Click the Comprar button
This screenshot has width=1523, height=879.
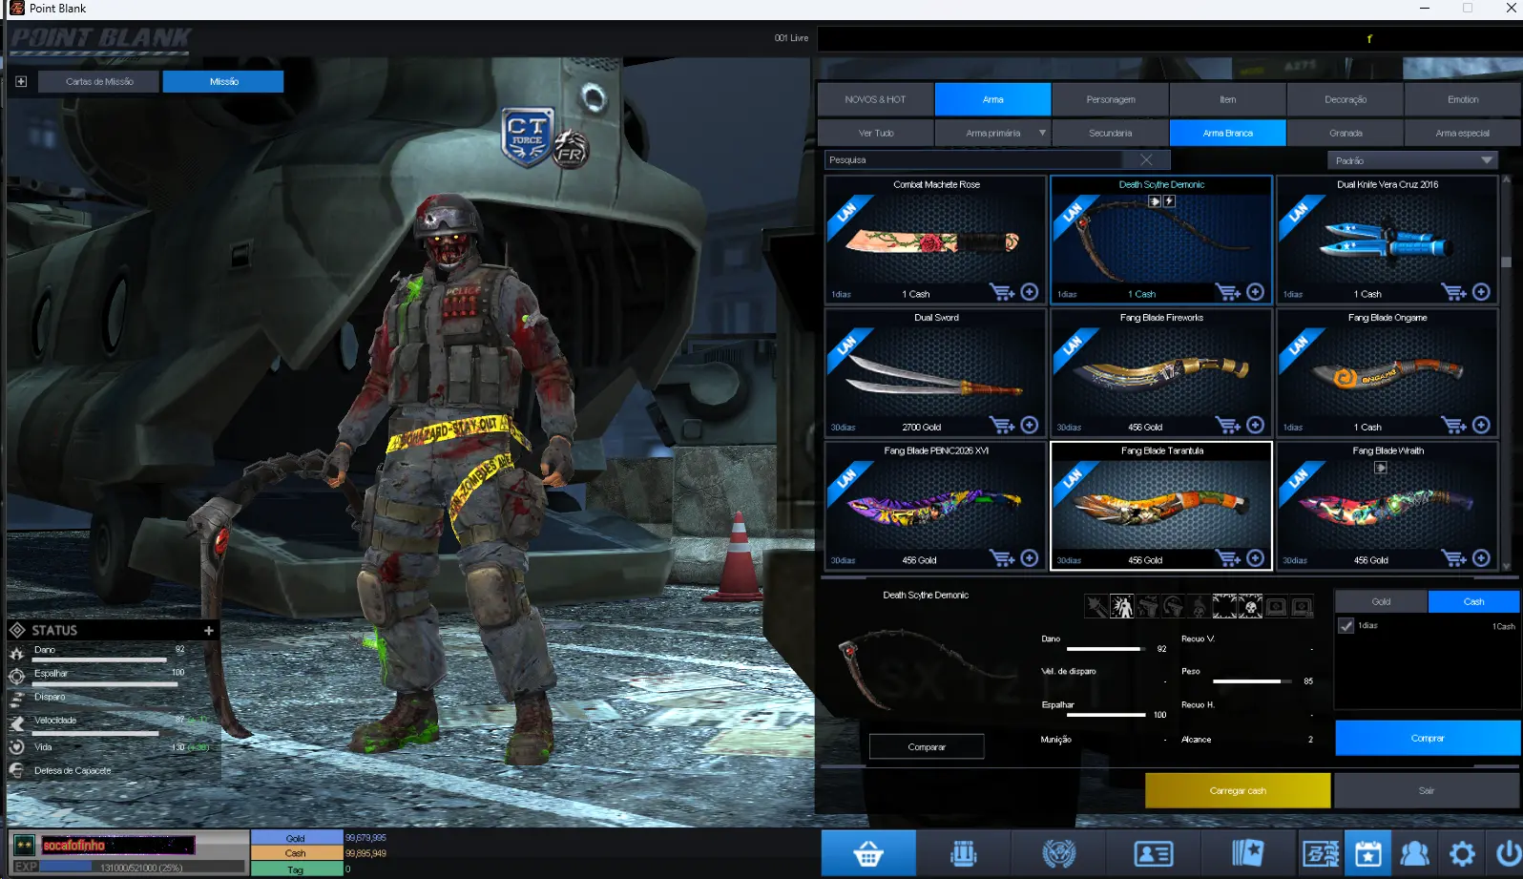coord(1428,738)
